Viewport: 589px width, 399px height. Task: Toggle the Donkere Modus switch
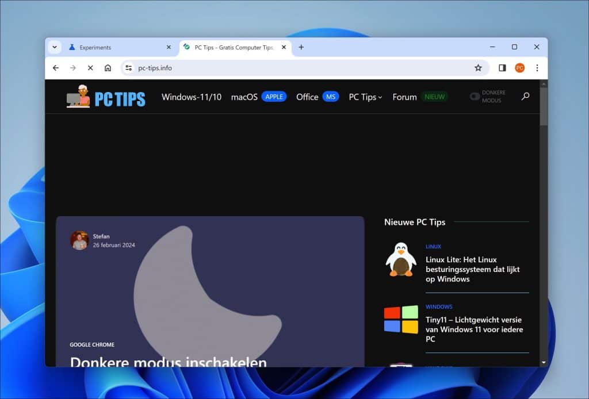pyautogui.click(x=475, y=97)
